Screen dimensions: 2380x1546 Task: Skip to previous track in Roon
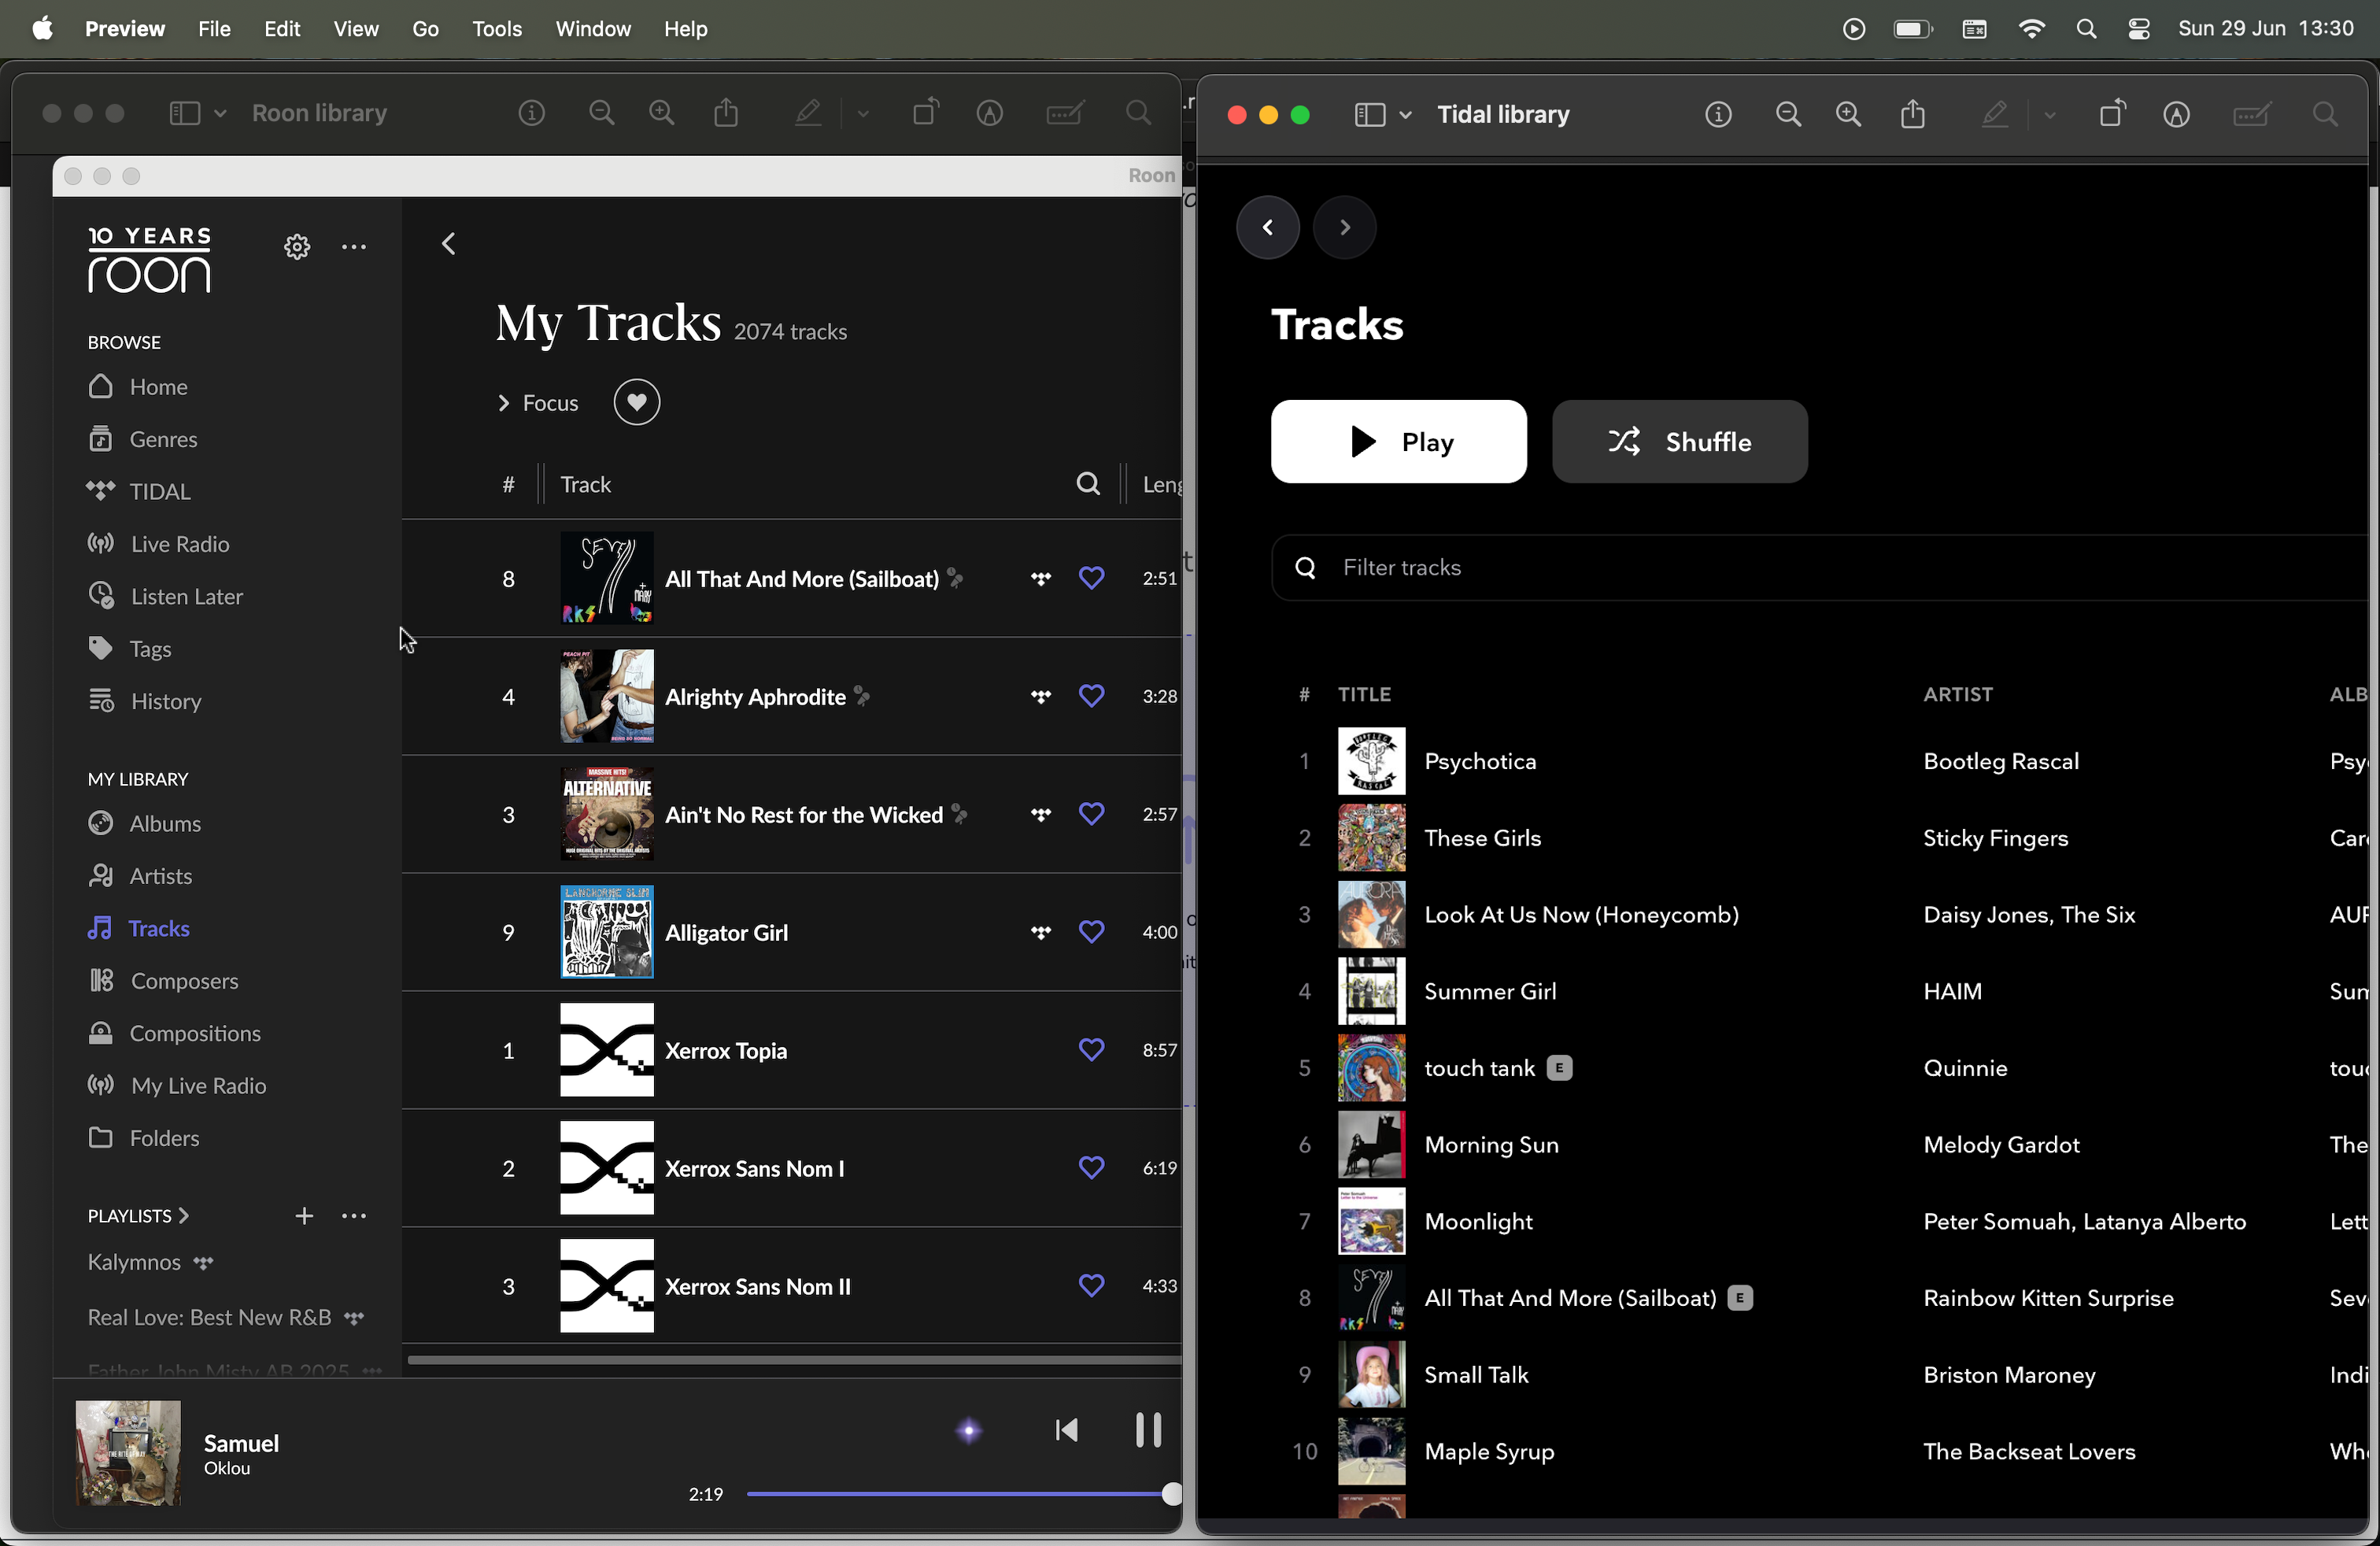tap(1066, 1431)
